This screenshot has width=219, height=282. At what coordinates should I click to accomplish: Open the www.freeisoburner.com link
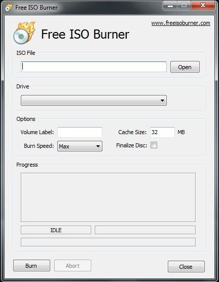(180, 23)
